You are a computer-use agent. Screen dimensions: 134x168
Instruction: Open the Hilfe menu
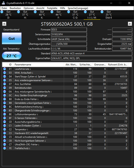(x=62, y=8)
